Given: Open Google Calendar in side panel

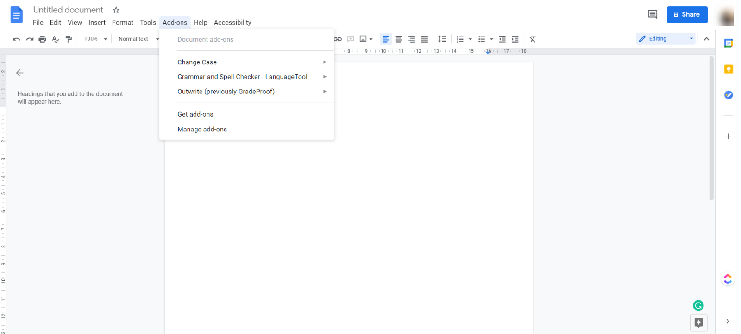Looking at the screenshot, I should pos(728,43).
